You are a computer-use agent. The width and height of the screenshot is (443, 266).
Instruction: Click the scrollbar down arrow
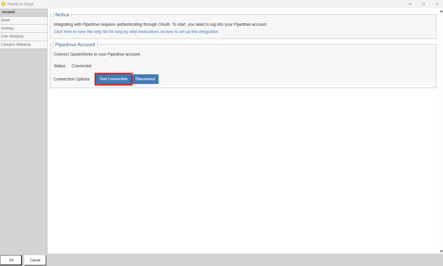[x=441, y=251]
